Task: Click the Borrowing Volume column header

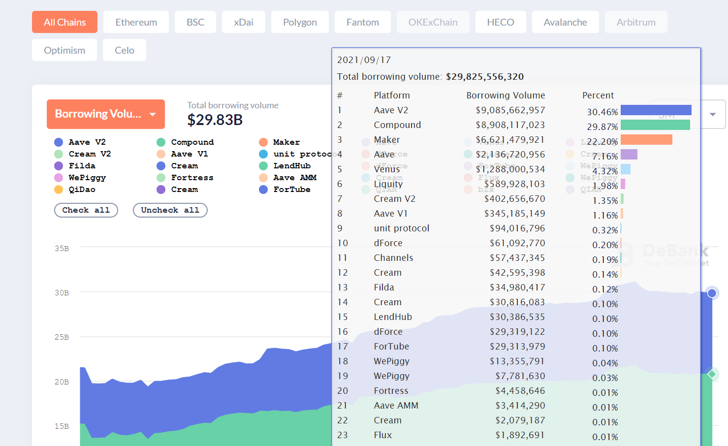Action: pos(506,96)
